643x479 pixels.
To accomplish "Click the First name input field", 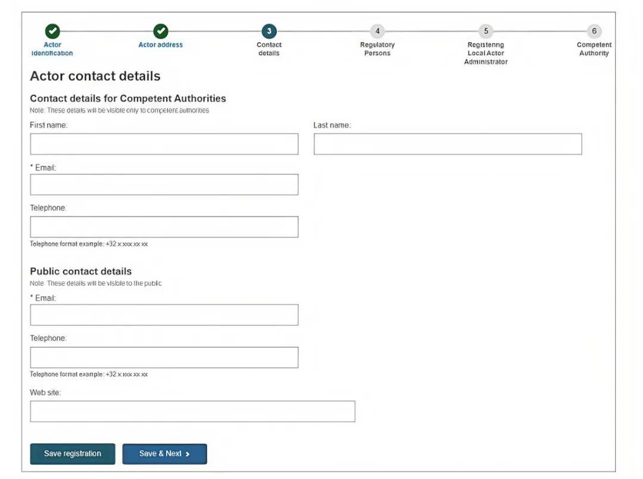I will coord(164,144).
